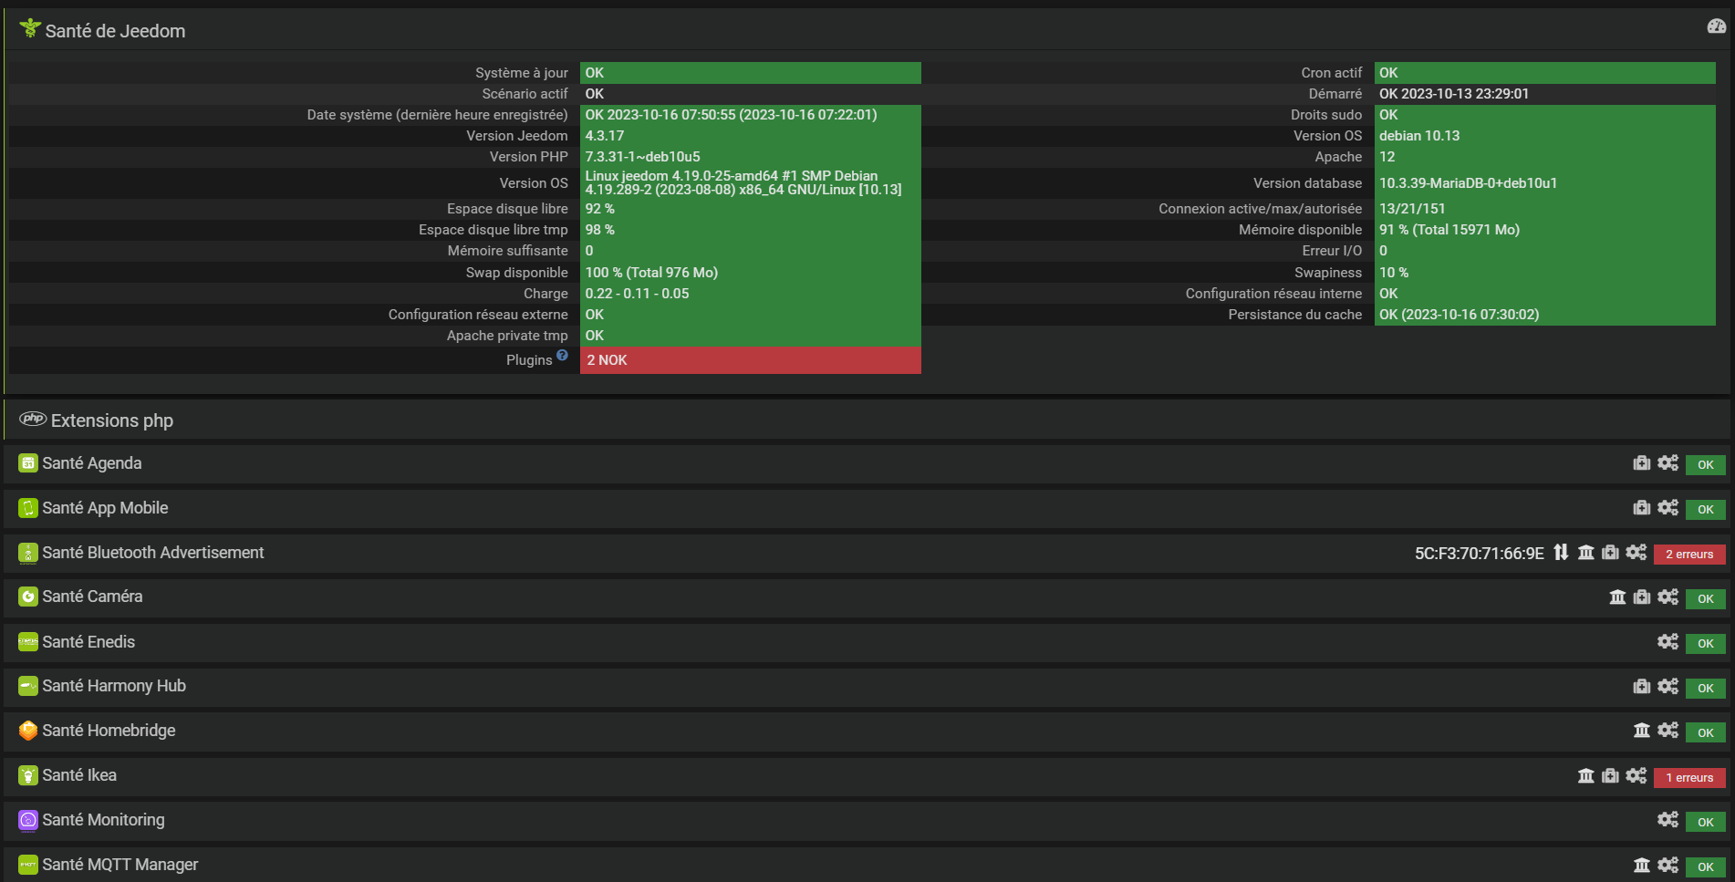Open the Santé Homebridge panel title
Screen dimensions: 1735x882
tap(109, 731)
